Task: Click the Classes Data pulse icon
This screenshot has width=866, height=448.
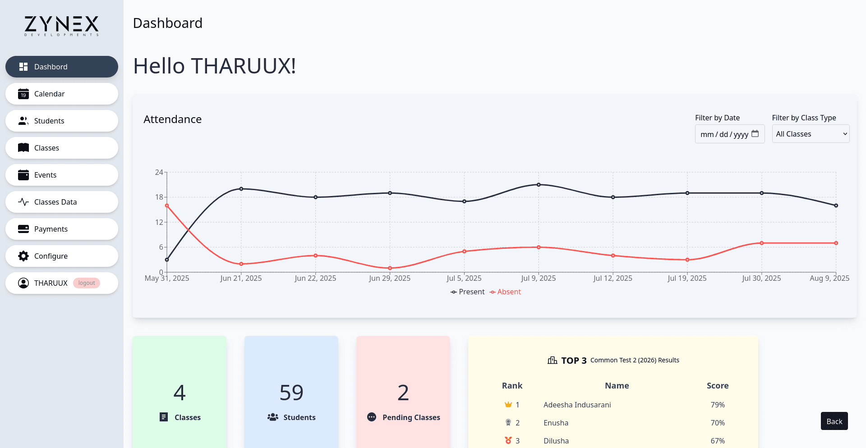Action: point(23,202)
